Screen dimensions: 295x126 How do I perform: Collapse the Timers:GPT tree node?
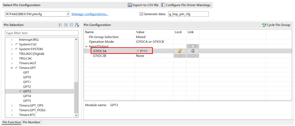12,68
